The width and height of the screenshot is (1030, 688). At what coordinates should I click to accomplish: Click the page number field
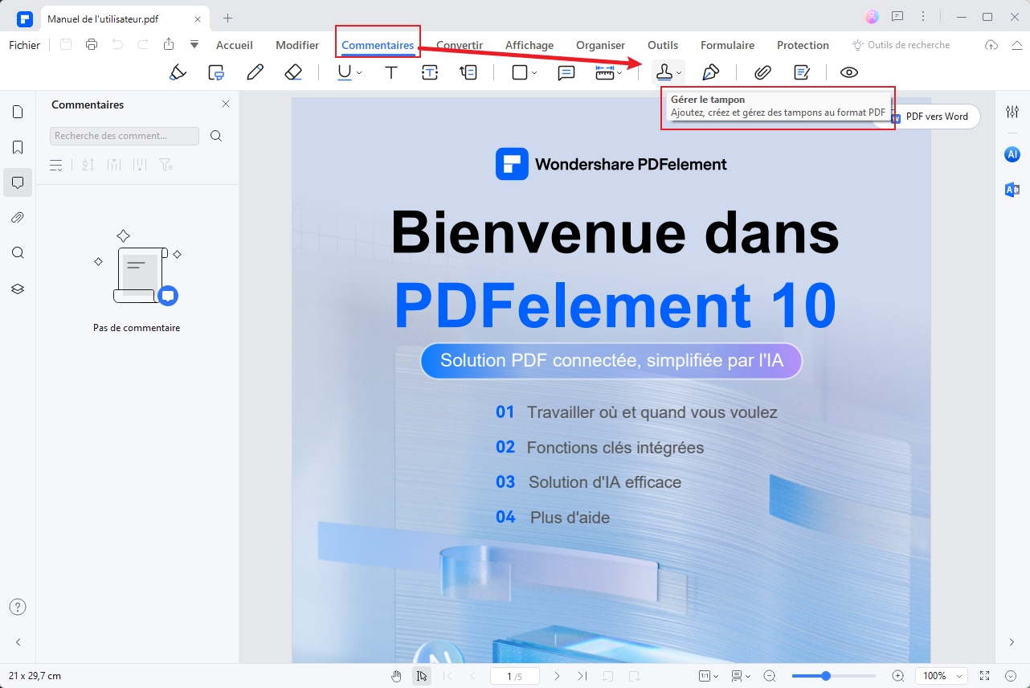(x=515, y=676)
